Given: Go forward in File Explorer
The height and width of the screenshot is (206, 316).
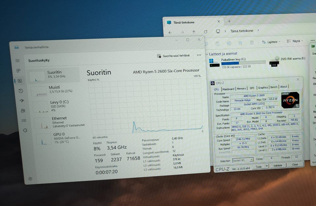Looking at the screenshot, I should pos(182,32).
